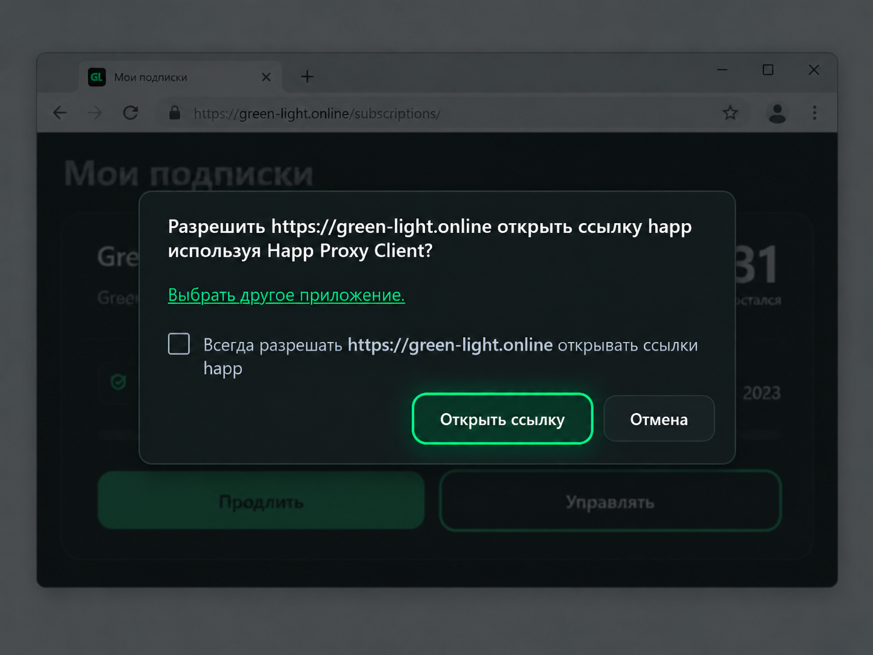The height and width of the screenshot is (655, 873).
Task: Click the address bar URL field
Action: pyautogui.click(x=452, y=113)
